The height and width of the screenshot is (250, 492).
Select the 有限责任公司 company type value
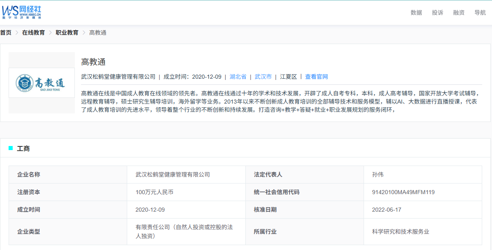(x=184, y=231)
